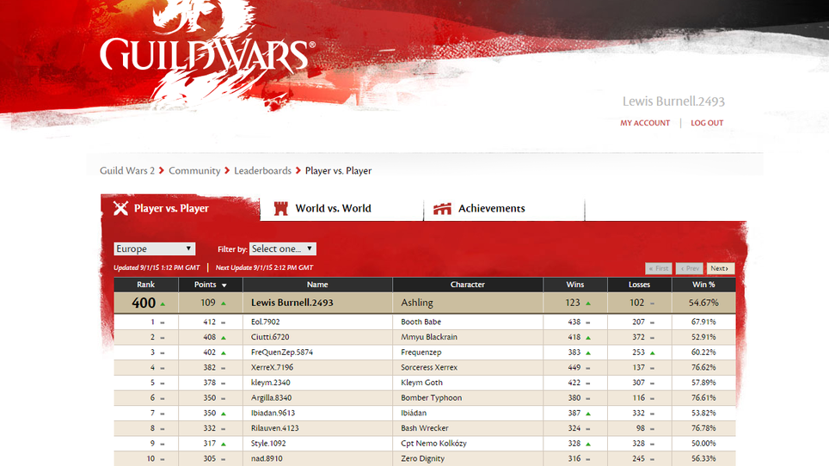Click player name kleym.2340
The width and height of the screenshot is (829, 466).
(x=271, y=383)
